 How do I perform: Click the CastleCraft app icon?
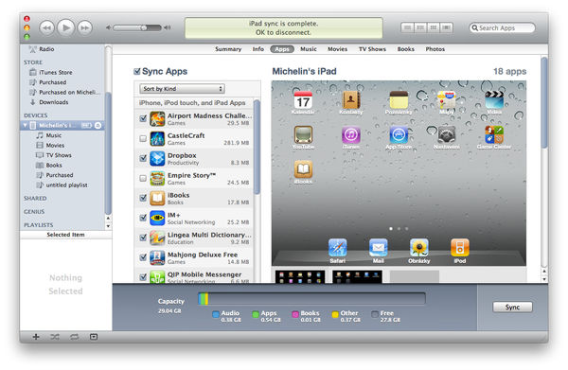[x=157, y=139]
